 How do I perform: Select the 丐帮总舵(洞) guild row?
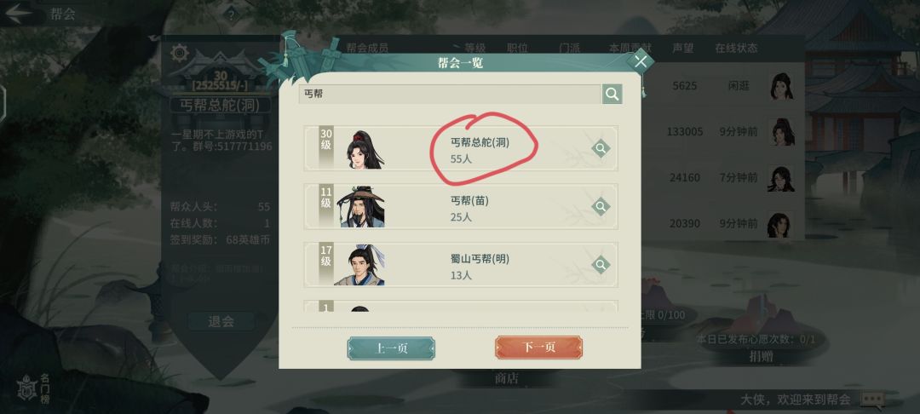[x=461, y=148]
